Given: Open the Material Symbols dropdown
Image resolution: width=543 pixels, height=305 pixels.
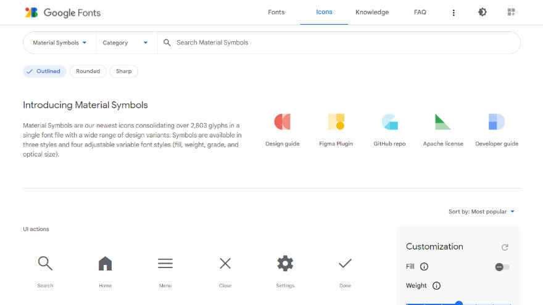Looking at the screenshot, I should [x=60, y=43].
